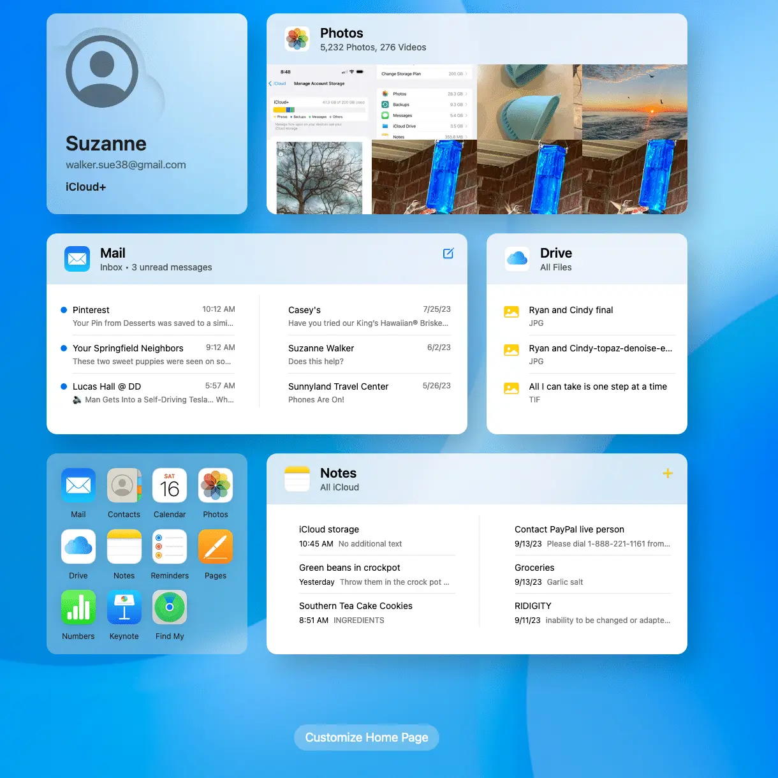Create a new note using the plus icon
The width and height of the screenshot is (778, 778).
click(668, 473)
